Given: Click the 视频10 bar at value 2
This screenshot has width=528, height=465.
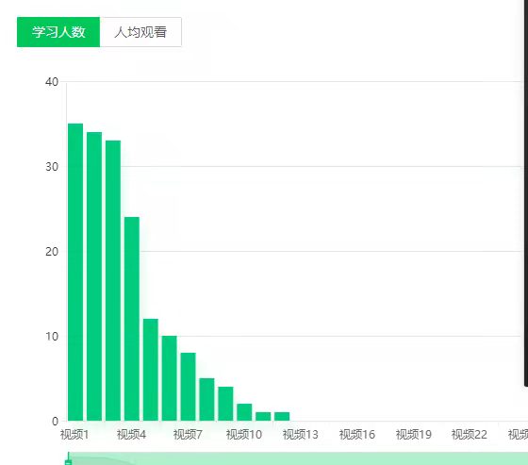Looking at the screenshot, I should coord(244,412).
